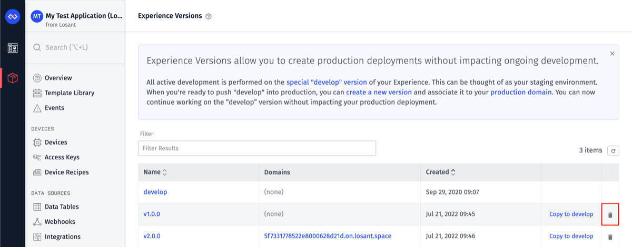
Task: Go to Events page
Action: click(54, 108)
